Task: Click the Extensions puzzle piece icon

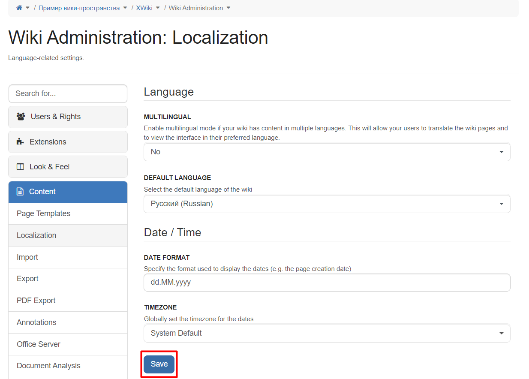Action: [20, 141]
